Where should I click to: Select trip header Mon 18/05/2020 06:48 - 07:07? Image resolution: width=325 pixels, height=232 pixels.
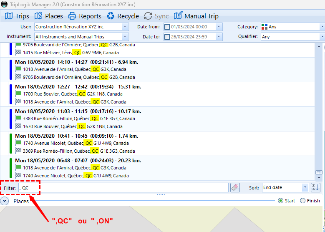[78, 161]
